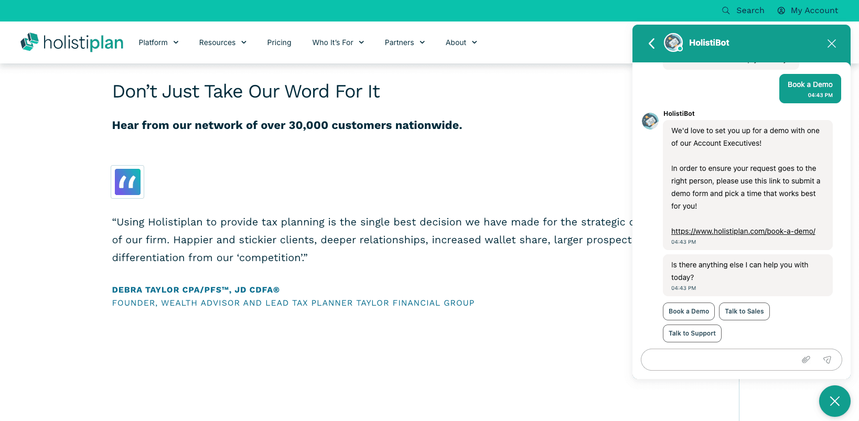Open the book-a-demo link in chat

point(743,231)
